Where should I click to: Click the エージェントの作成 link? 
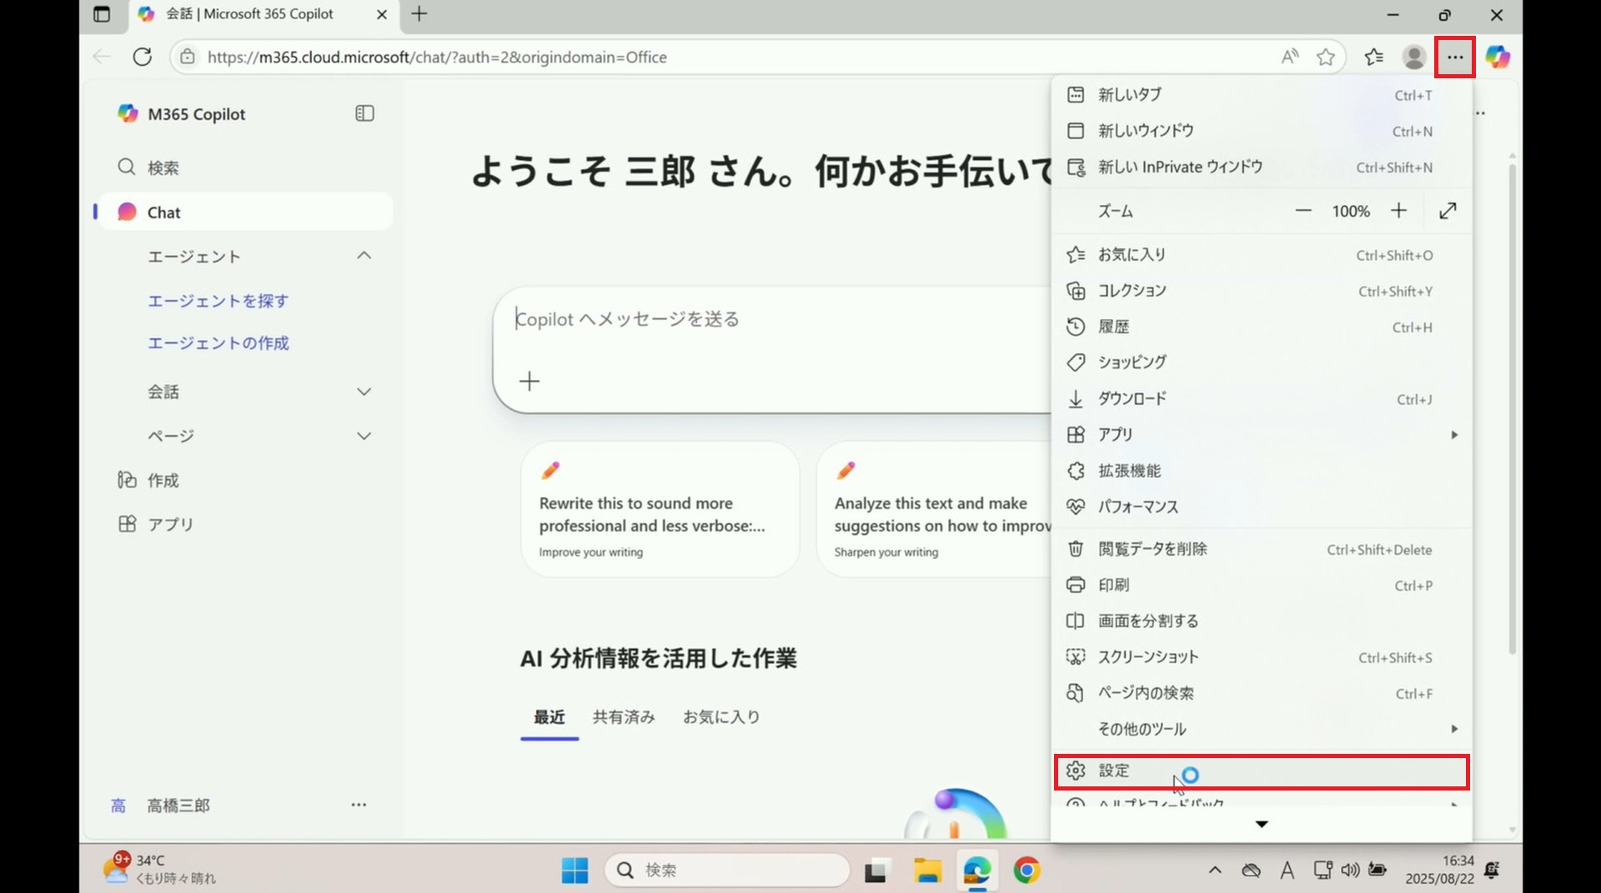tap(218, 343)
